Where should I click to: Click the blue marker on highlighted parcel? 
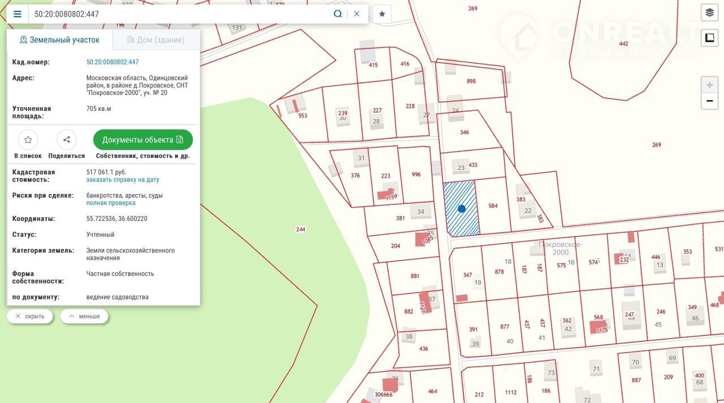[x=462, y=209]
